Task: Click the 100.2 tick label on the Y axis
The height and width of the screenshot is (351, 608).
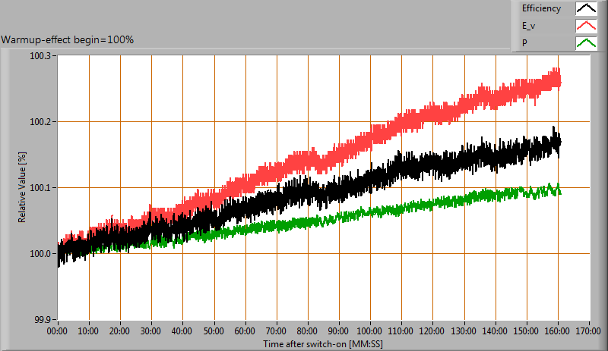Action: point(40,122)
